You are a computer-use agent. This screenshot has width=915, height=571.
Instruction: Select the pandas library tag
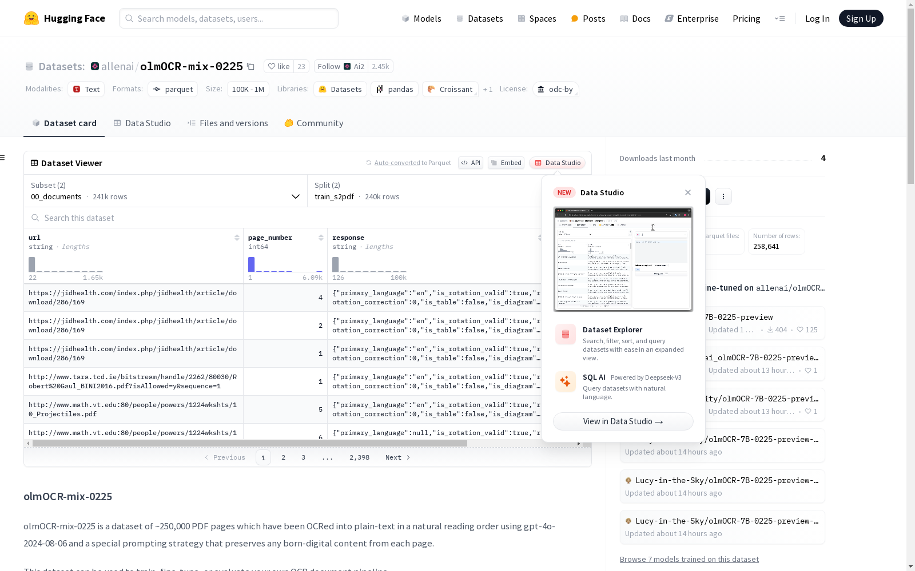pos(395,89)
